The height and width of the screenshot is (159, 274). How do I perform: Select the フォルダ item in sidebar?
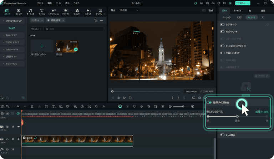pyautogui.click(x=12, y=28)
